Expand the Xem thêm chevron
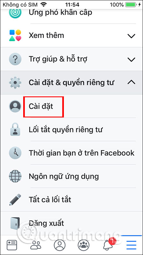 pos(131,36)
